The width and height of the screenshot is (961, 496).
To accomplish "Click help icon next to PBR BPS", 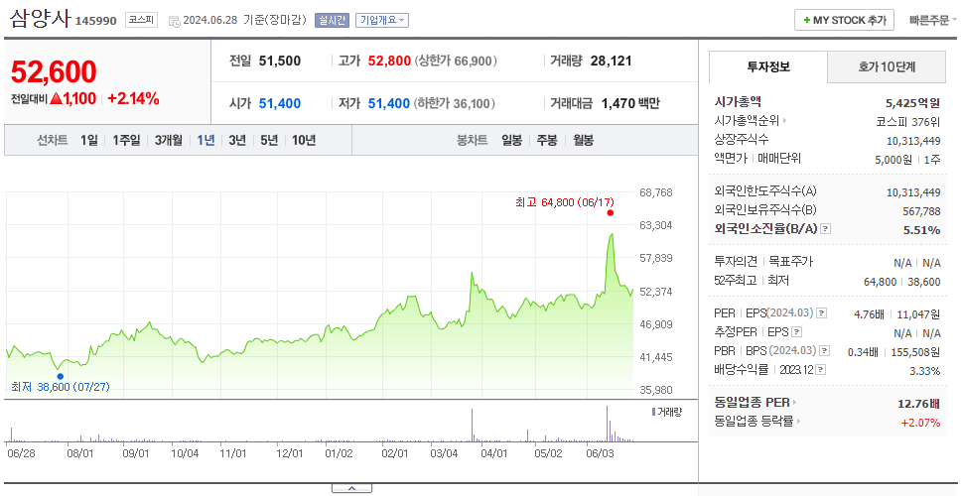I will tap(825, 351).
